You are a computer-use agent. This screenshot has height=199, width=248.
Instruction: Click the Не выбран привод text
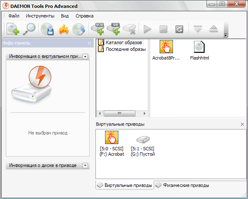(48, 133)
